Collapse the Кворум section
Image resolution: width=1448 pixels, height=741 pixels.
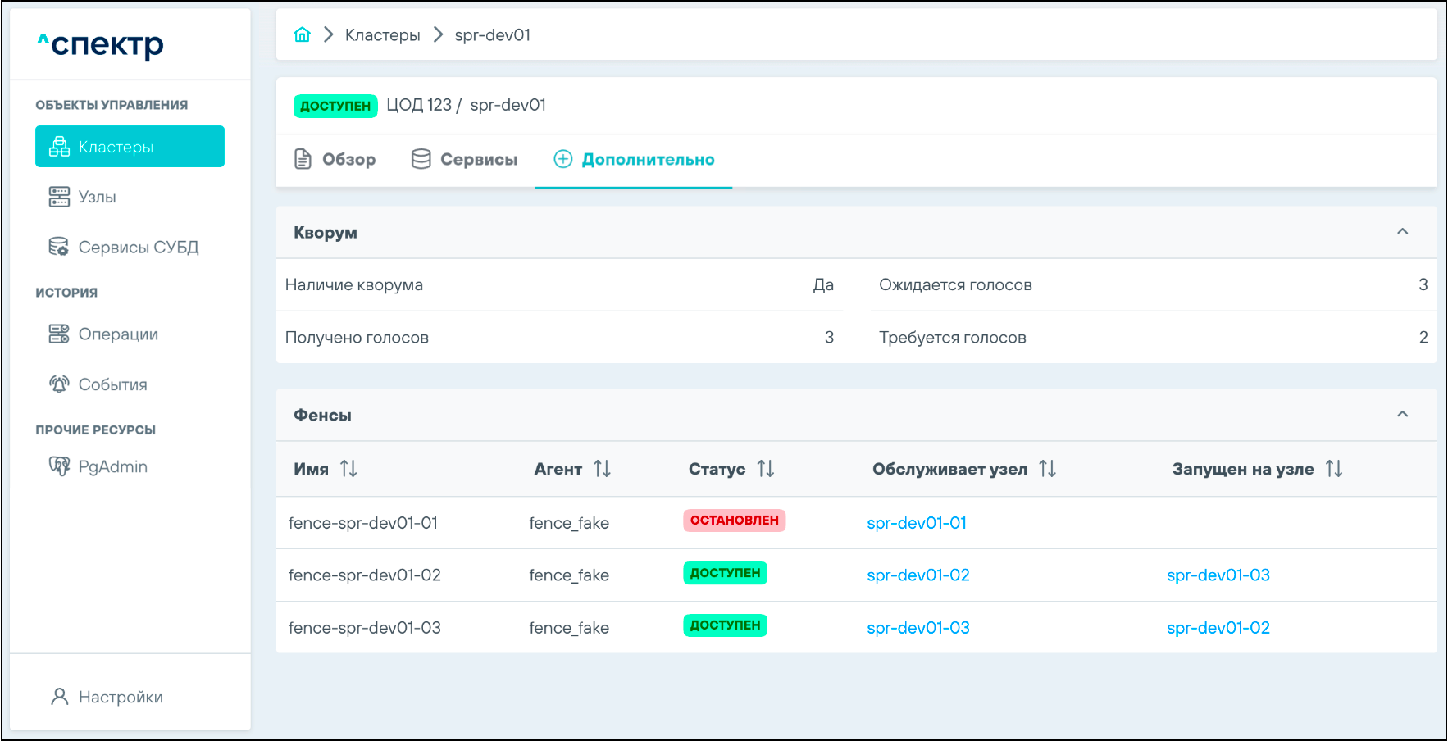pos(1402,232)
